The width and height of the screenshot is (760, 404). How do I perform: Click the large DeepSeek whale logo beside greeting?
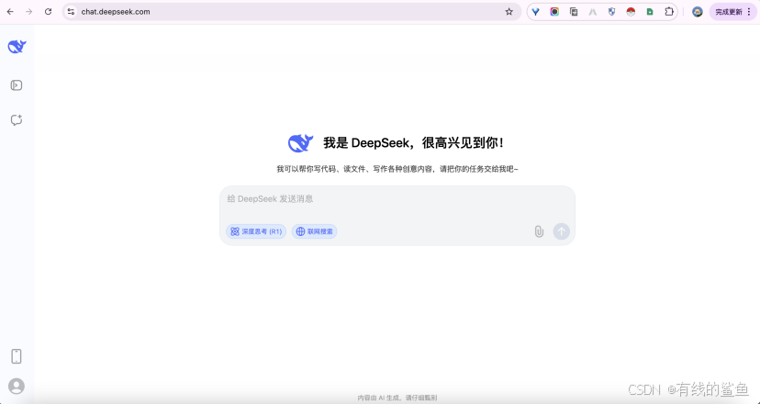[x=300, y=142]
